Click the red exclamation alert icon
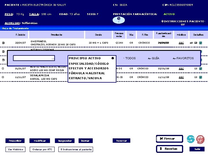The width and height of the screenshot is (208, 156). 200,140
